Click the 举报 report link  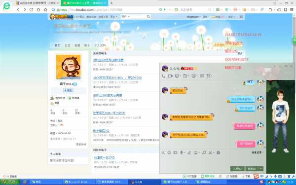pos(55,103)
